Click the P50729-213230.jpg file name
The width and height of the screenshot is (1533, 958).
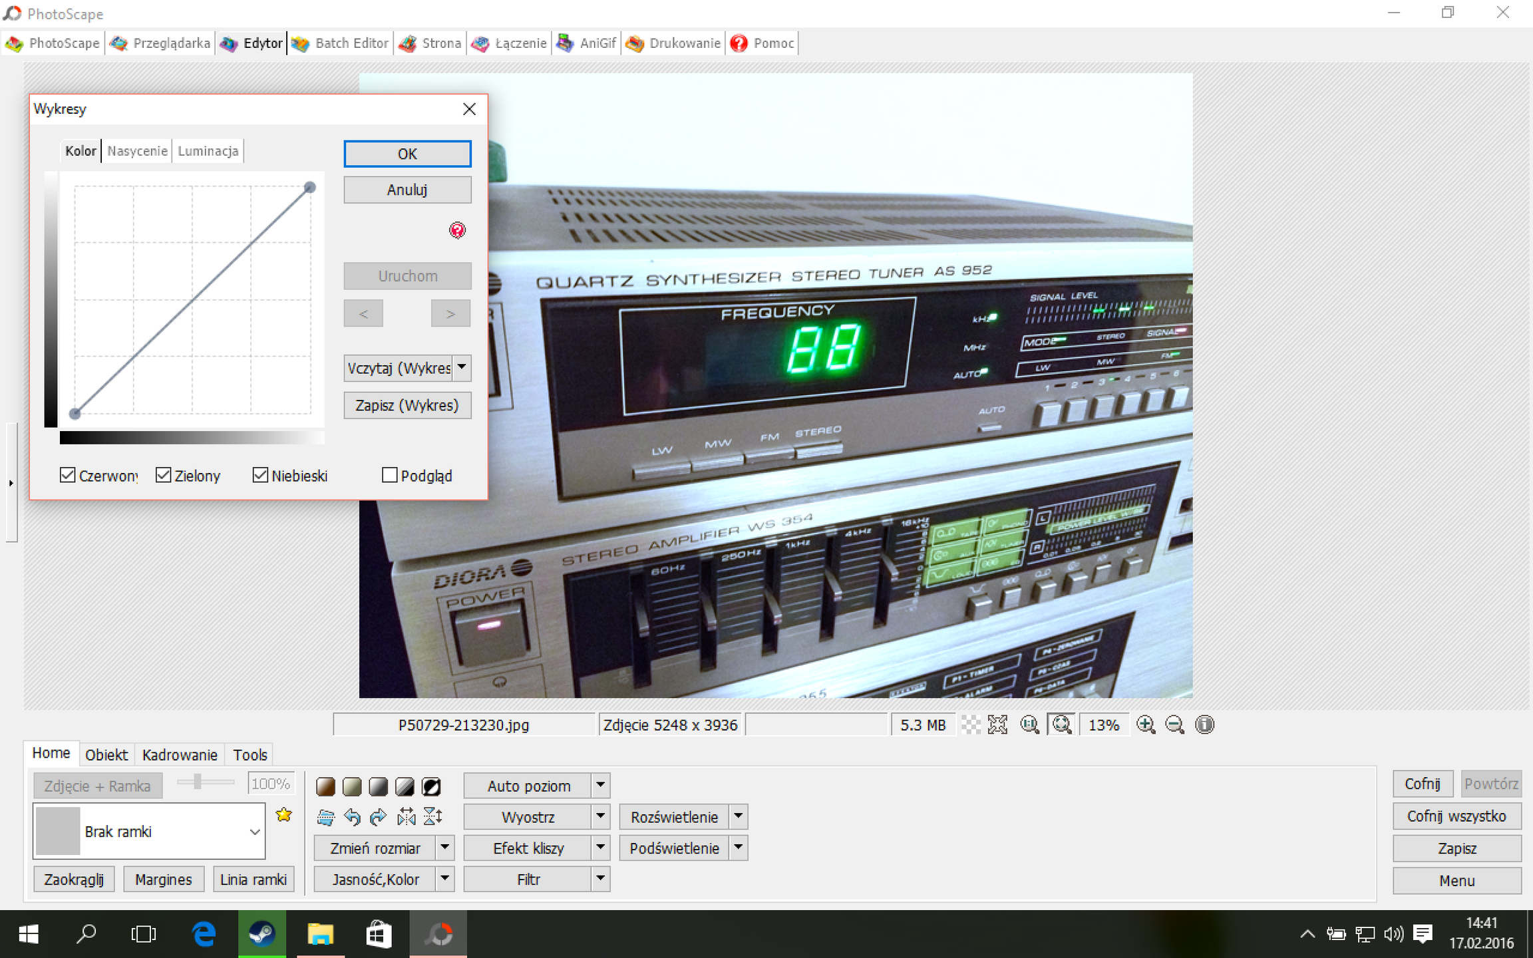(464, 725)
